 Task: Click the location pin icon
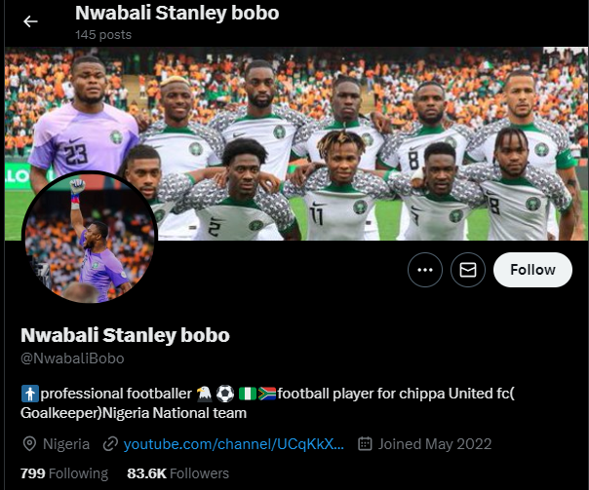pos(29,444)
